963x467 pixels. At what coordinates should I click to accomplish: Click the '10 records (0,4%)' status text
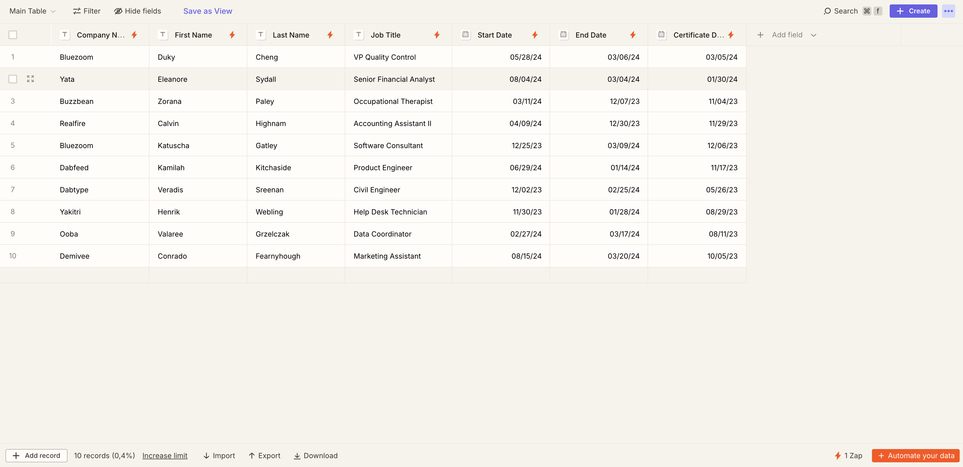coord(104,455)
